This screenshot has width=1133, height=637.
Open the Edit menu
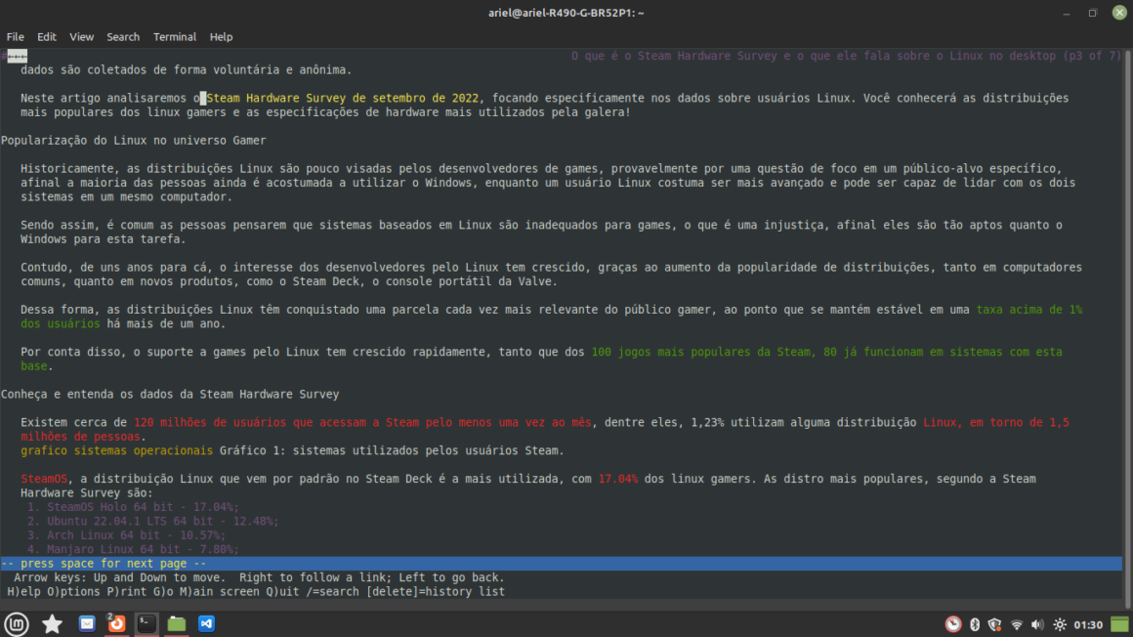pos(46,36)
